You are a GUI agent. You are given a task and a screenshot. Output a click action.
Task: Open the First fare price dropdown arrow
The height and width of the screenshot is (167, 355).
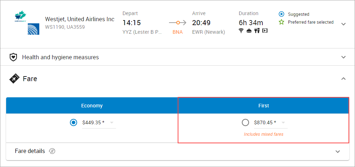[x=283, y=122]
